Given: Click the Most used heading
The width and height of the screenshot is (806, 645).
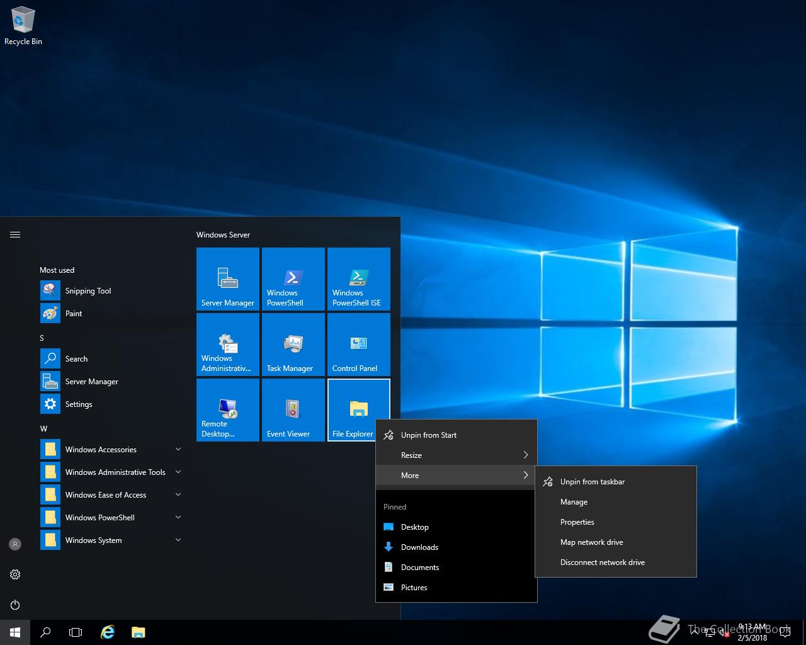Looking at the screenshot, I should pyautogui.click(x=57, y=270).
